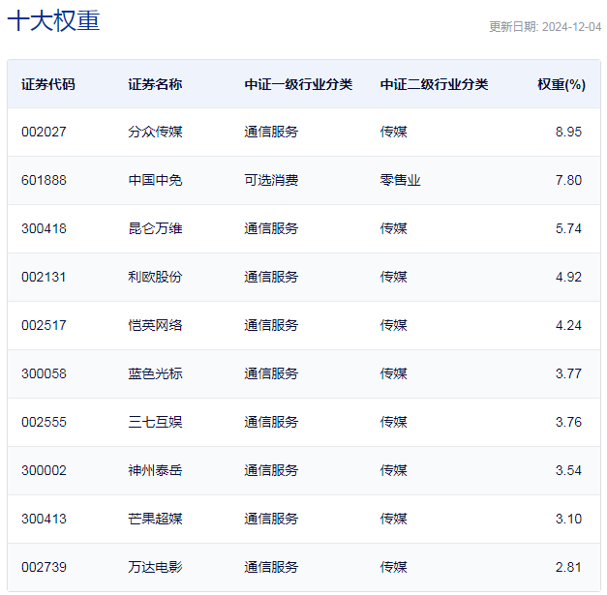Click 传媒 in the 分众传媒 row

tap(393, 132)
